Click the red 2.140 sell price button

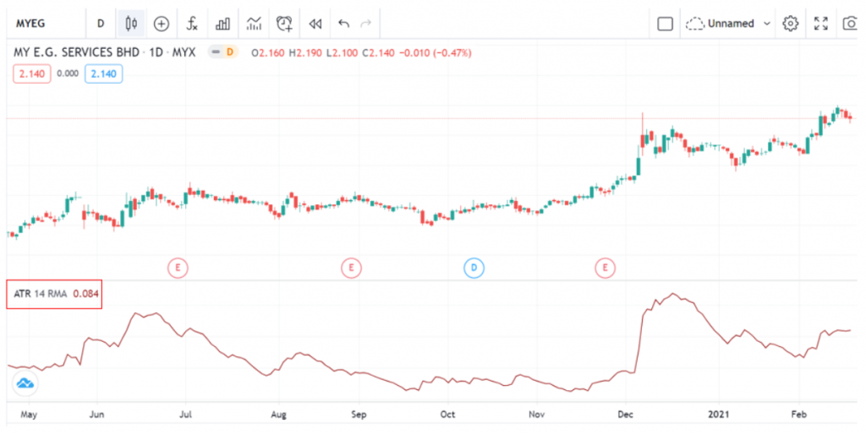[x=30, y=73]
